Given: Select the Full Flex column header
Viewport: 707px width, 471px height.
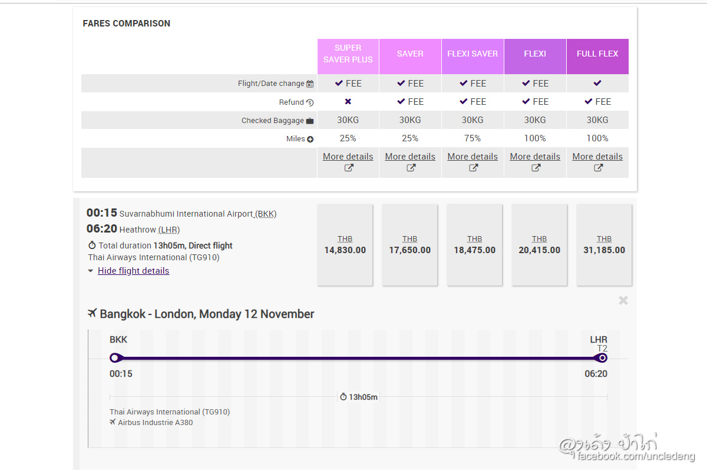Looking at the screenshot, I should [x=597, y=54].
